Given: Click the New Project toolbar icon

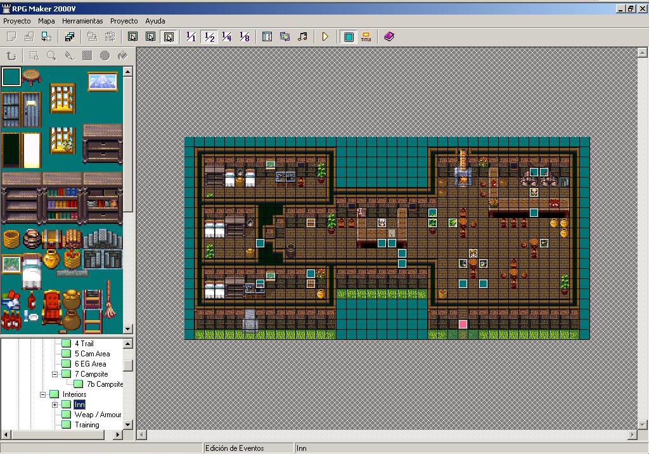Looking at the screenshot, I should (x=11, y=37).
